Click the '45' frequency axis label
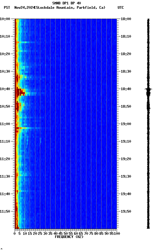 60,234
